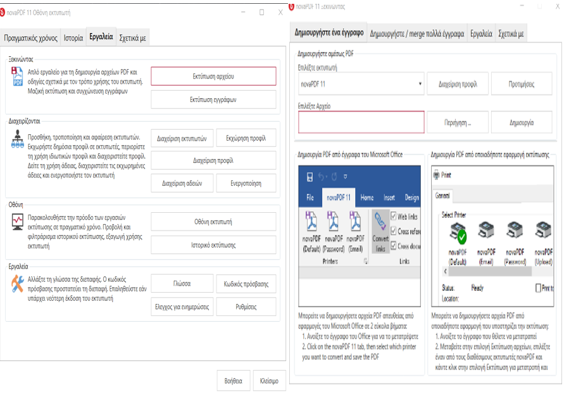
Task: Click the printer icon beside Print title
Action: 436,175
